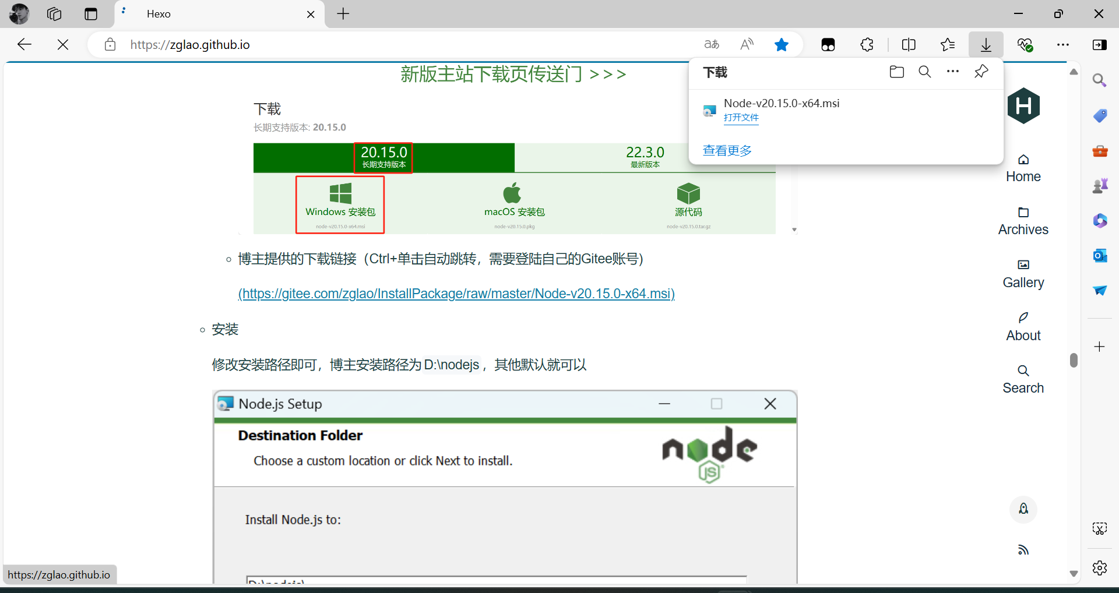
Task: Toggle split screen view
Action: [x=909, y=44]
